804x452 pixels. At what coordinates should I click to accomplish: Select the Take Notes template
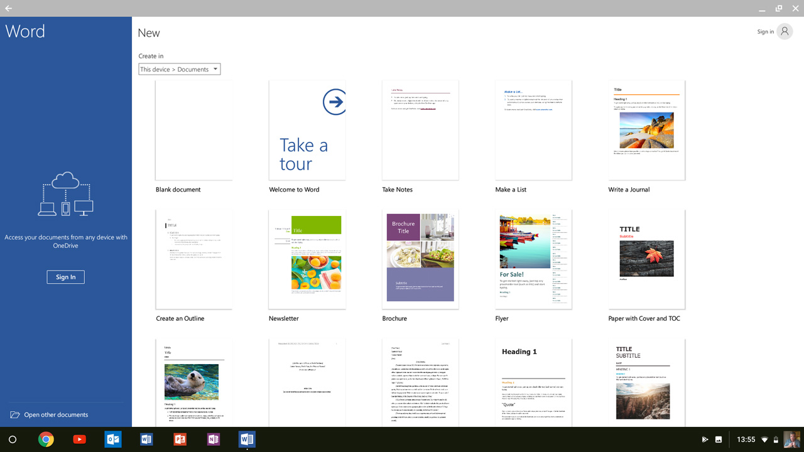pos(420,129)
